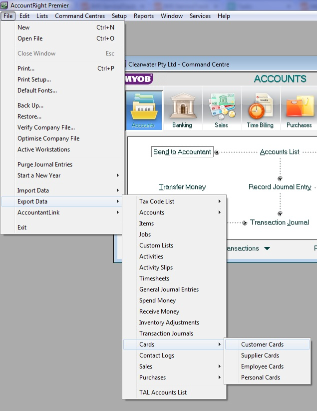Open the Edit menu
Viewport: 317px width, 411px height.
[24, 16]
